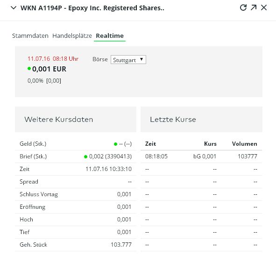Viewport: 276px width, 256px height.
Task: Click the Geld value -- (--)
Action: [x=125, y=144]
